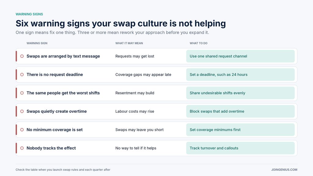Click the 'No minimum coverage is set' text

pyautogui.click(x=54, y=130)
